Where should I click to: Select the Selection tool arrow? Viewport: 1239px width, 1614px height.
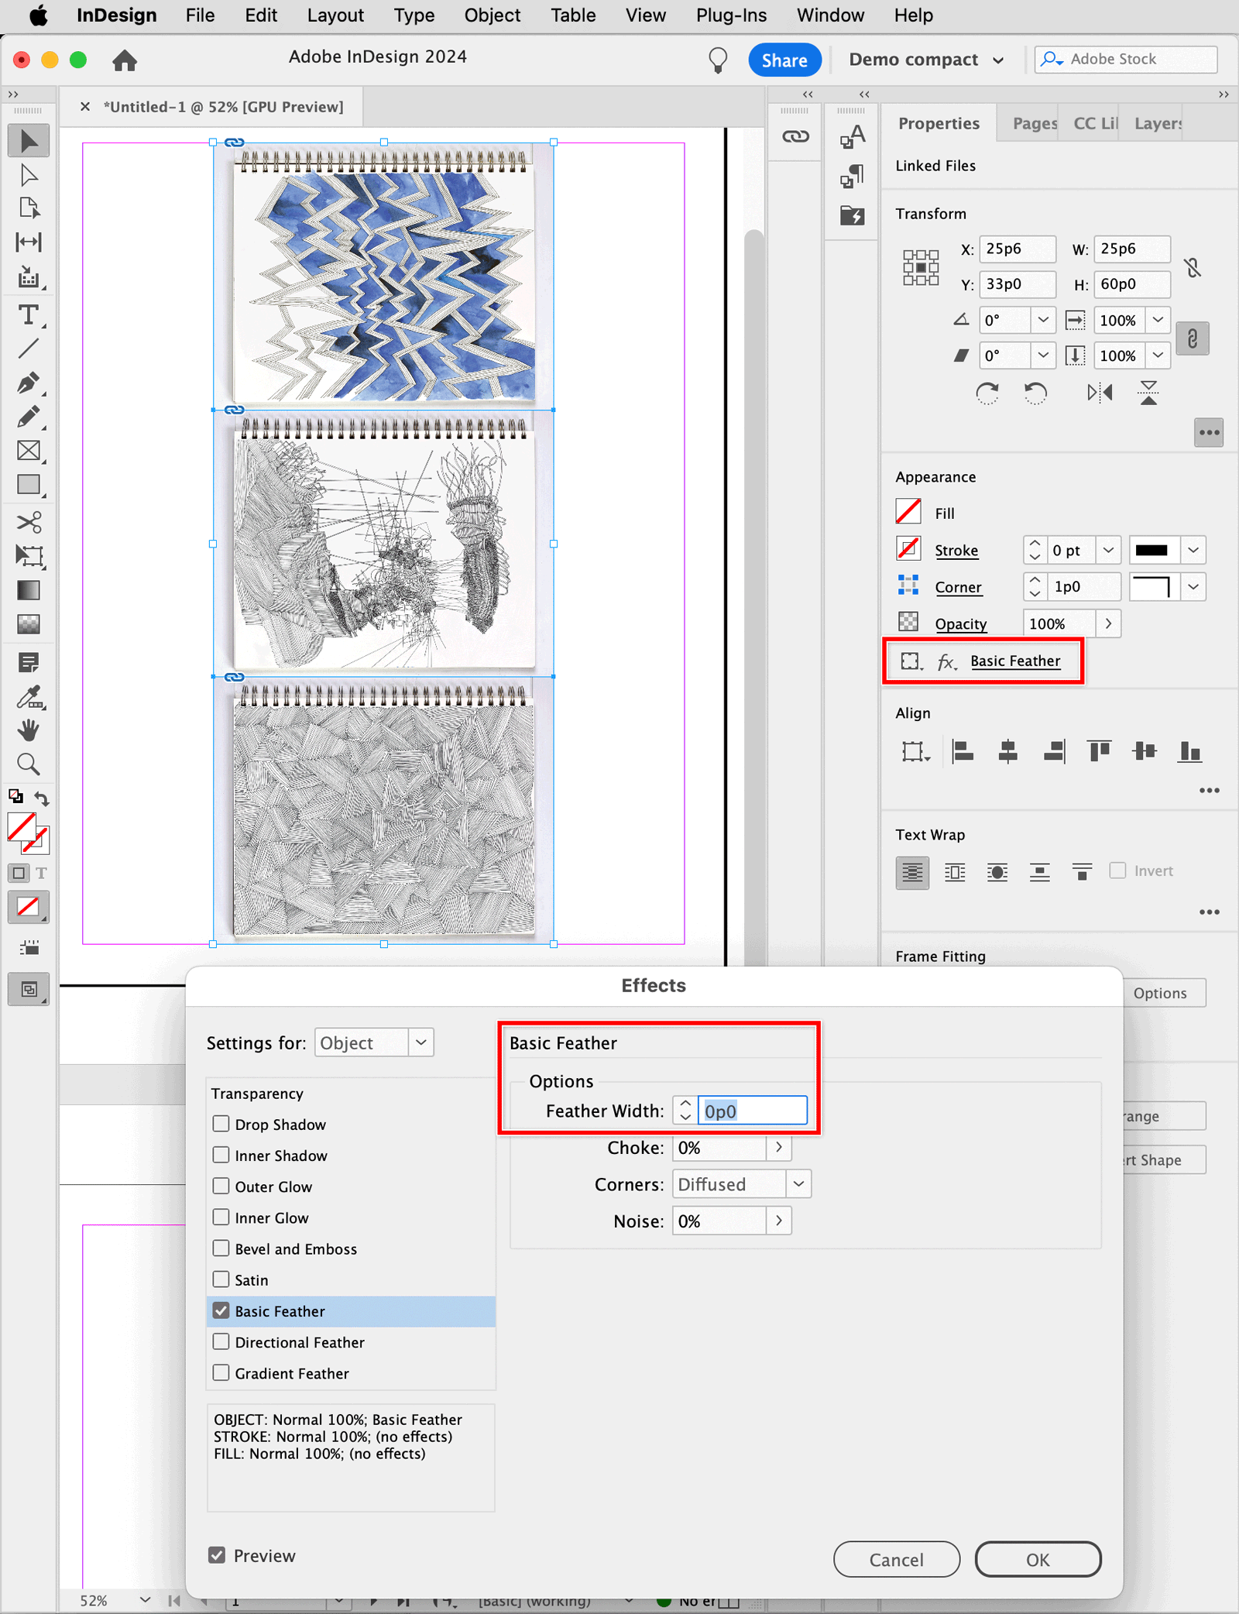[29, 141]
